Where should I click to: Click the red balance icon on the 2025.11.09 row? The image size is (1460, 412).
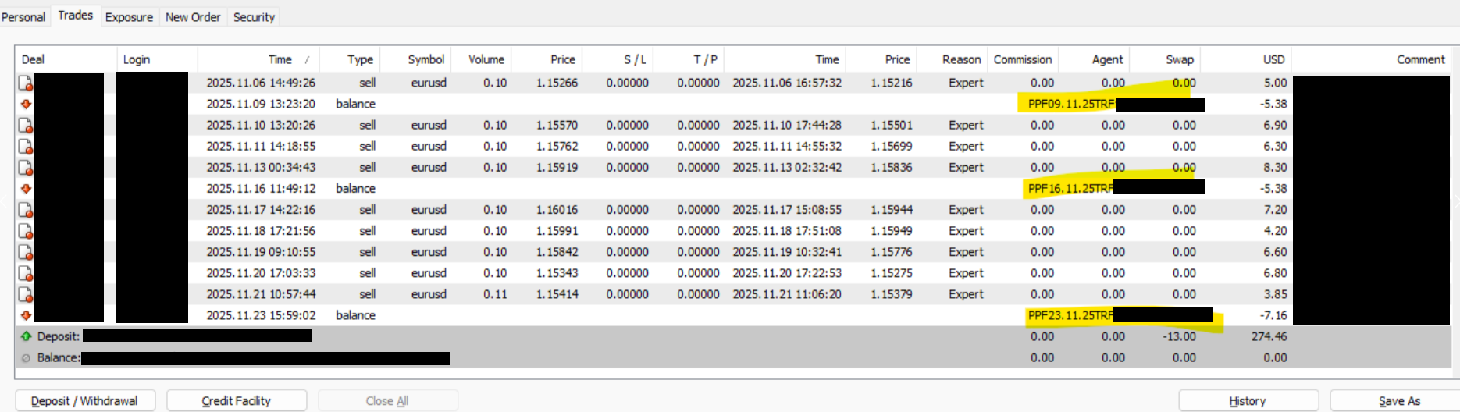tap(26, 104)
